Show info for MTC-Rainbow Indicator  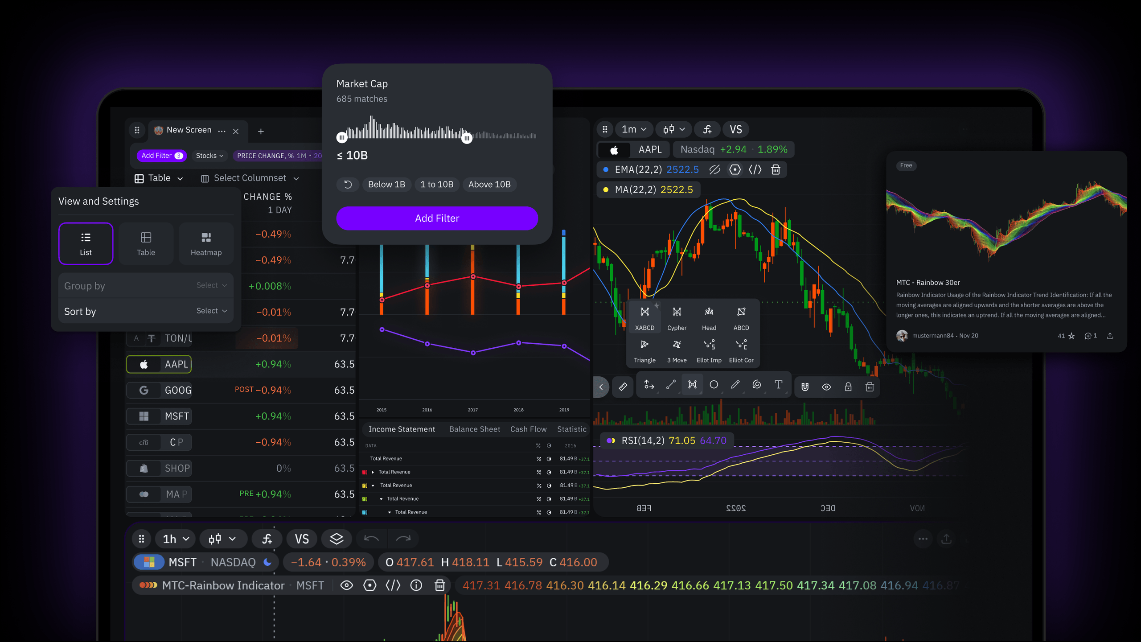[416, 585]
